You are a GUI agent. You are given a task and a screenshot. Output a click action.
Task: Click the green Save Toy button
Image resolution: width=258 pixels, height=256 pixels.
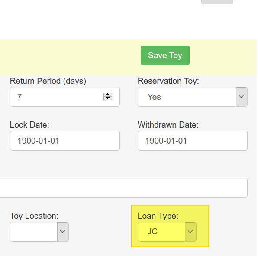point(165,55)
